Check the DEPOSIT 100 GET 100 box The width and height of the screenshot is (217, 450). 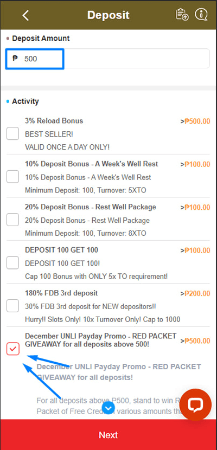click(13, 262)
